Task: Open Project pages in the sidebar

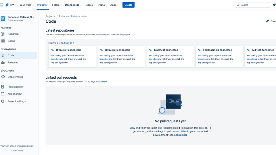Action: [18, 87]
